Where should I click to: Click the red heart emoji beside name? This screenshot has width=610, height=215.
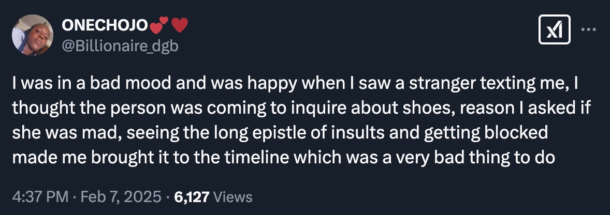(179, 25)
